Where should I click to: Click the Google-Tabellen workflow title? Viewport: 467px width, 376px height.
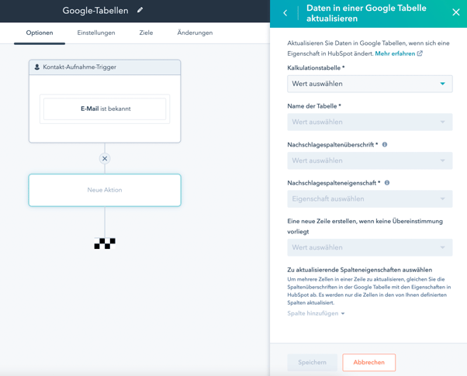pos(95,11)
